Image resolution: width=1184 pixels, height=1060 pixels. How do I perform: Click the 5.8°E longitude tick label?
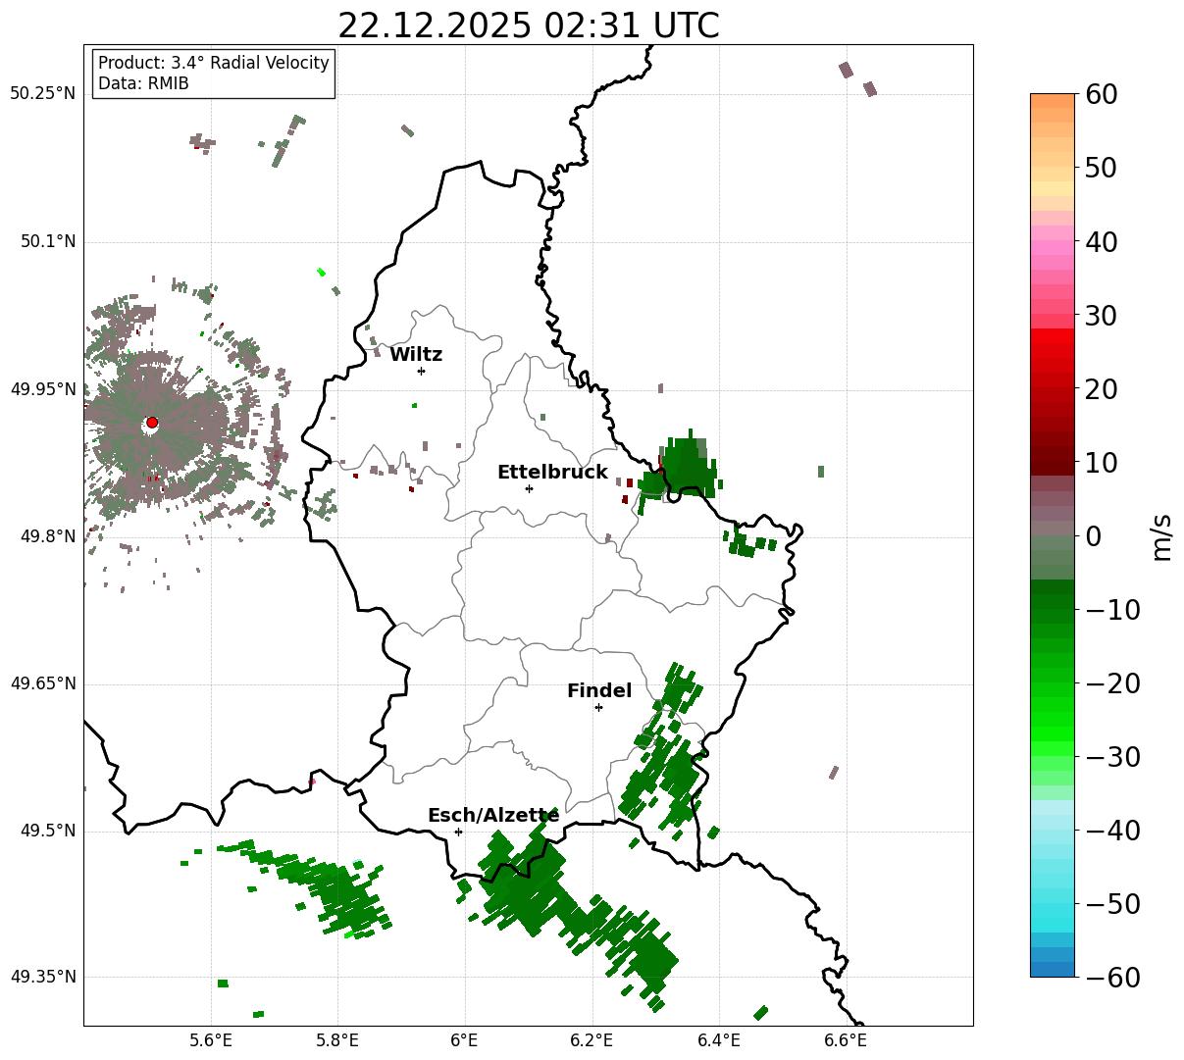pos(338,1040)
